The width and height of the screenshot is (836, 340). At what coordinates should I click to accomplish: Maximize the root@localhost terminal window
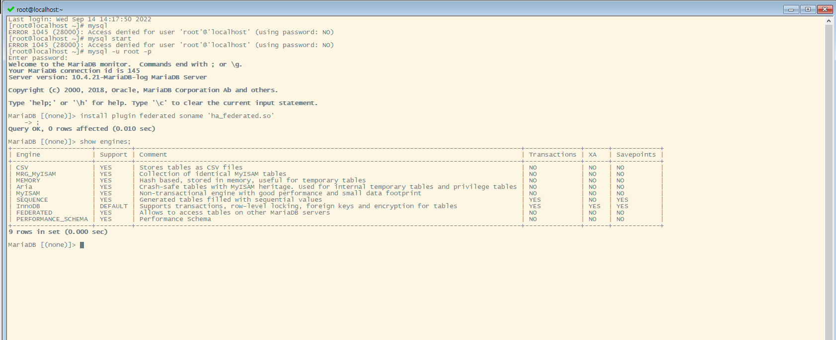[808, 9]
